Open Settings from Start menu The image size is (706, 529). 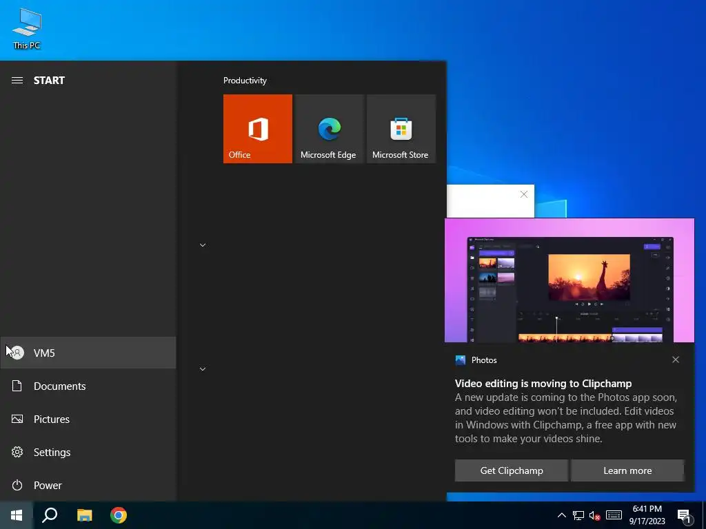[88, 452]
